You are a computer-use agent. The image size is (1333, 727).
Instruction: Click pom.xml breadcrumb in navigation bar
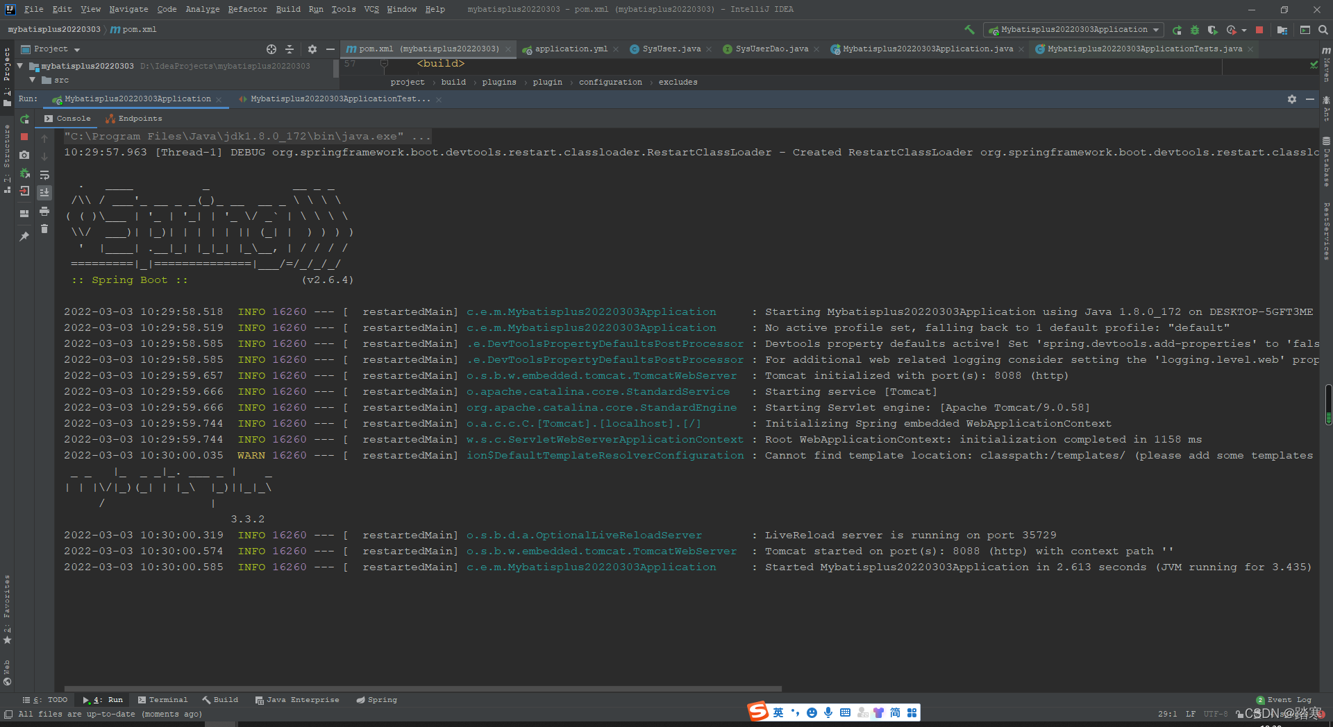[x=133, y=29]
